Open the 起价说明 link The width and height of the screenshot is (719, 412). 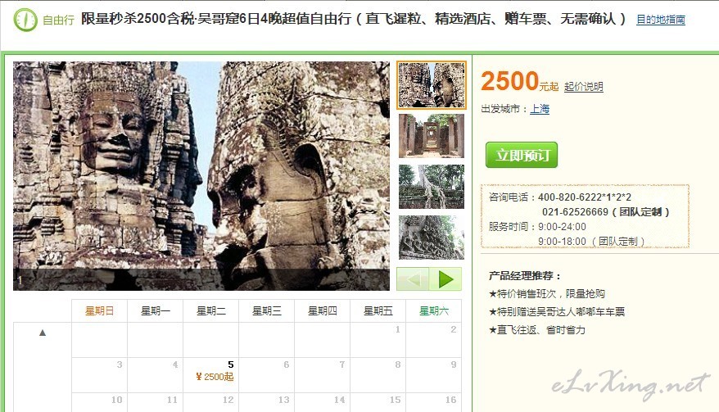click(x=583, y=87)
